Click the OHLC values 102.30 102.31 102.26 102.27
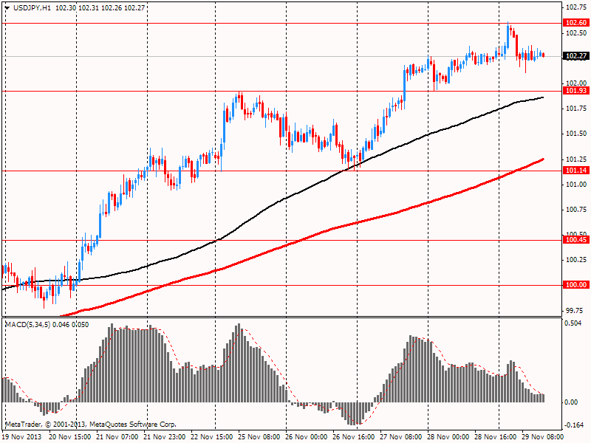 pos(100,7)
